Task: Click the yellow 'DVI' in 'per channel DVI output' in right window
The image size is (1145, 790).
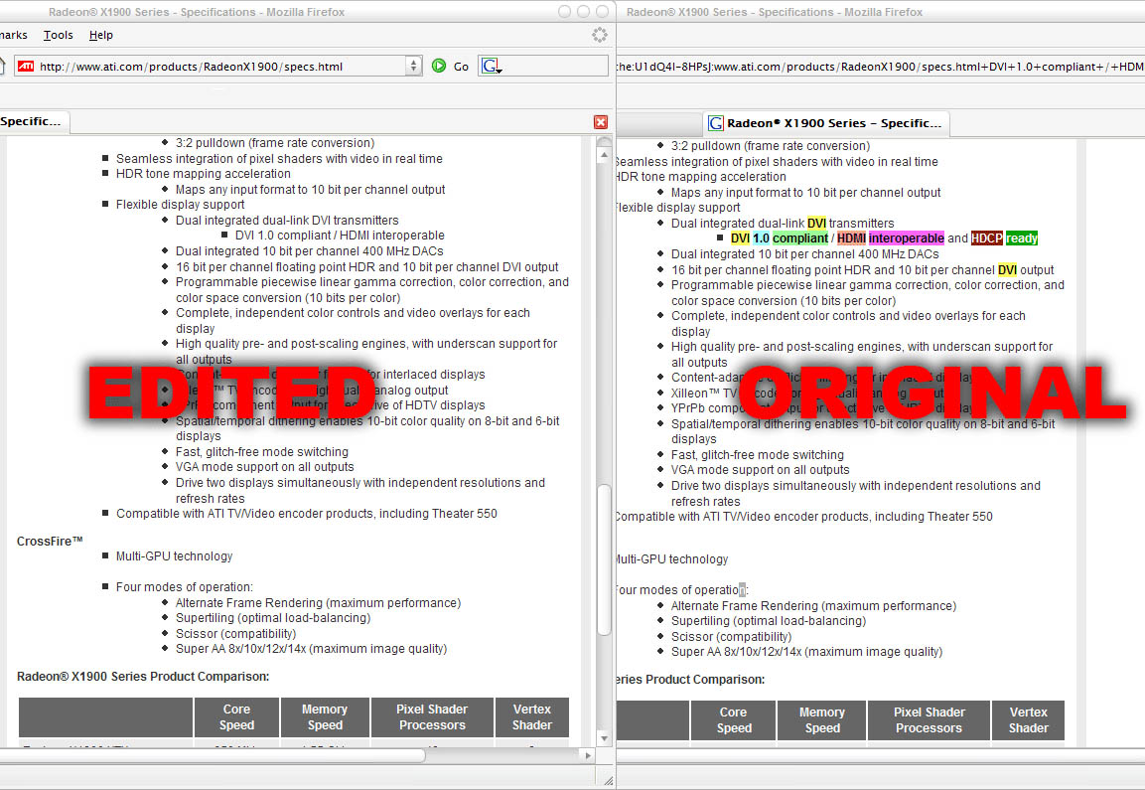Action: [x=1007, y=270]
